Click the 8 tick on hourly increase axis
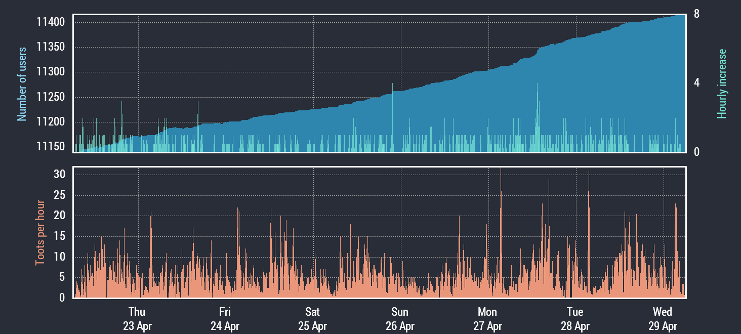 696,14
